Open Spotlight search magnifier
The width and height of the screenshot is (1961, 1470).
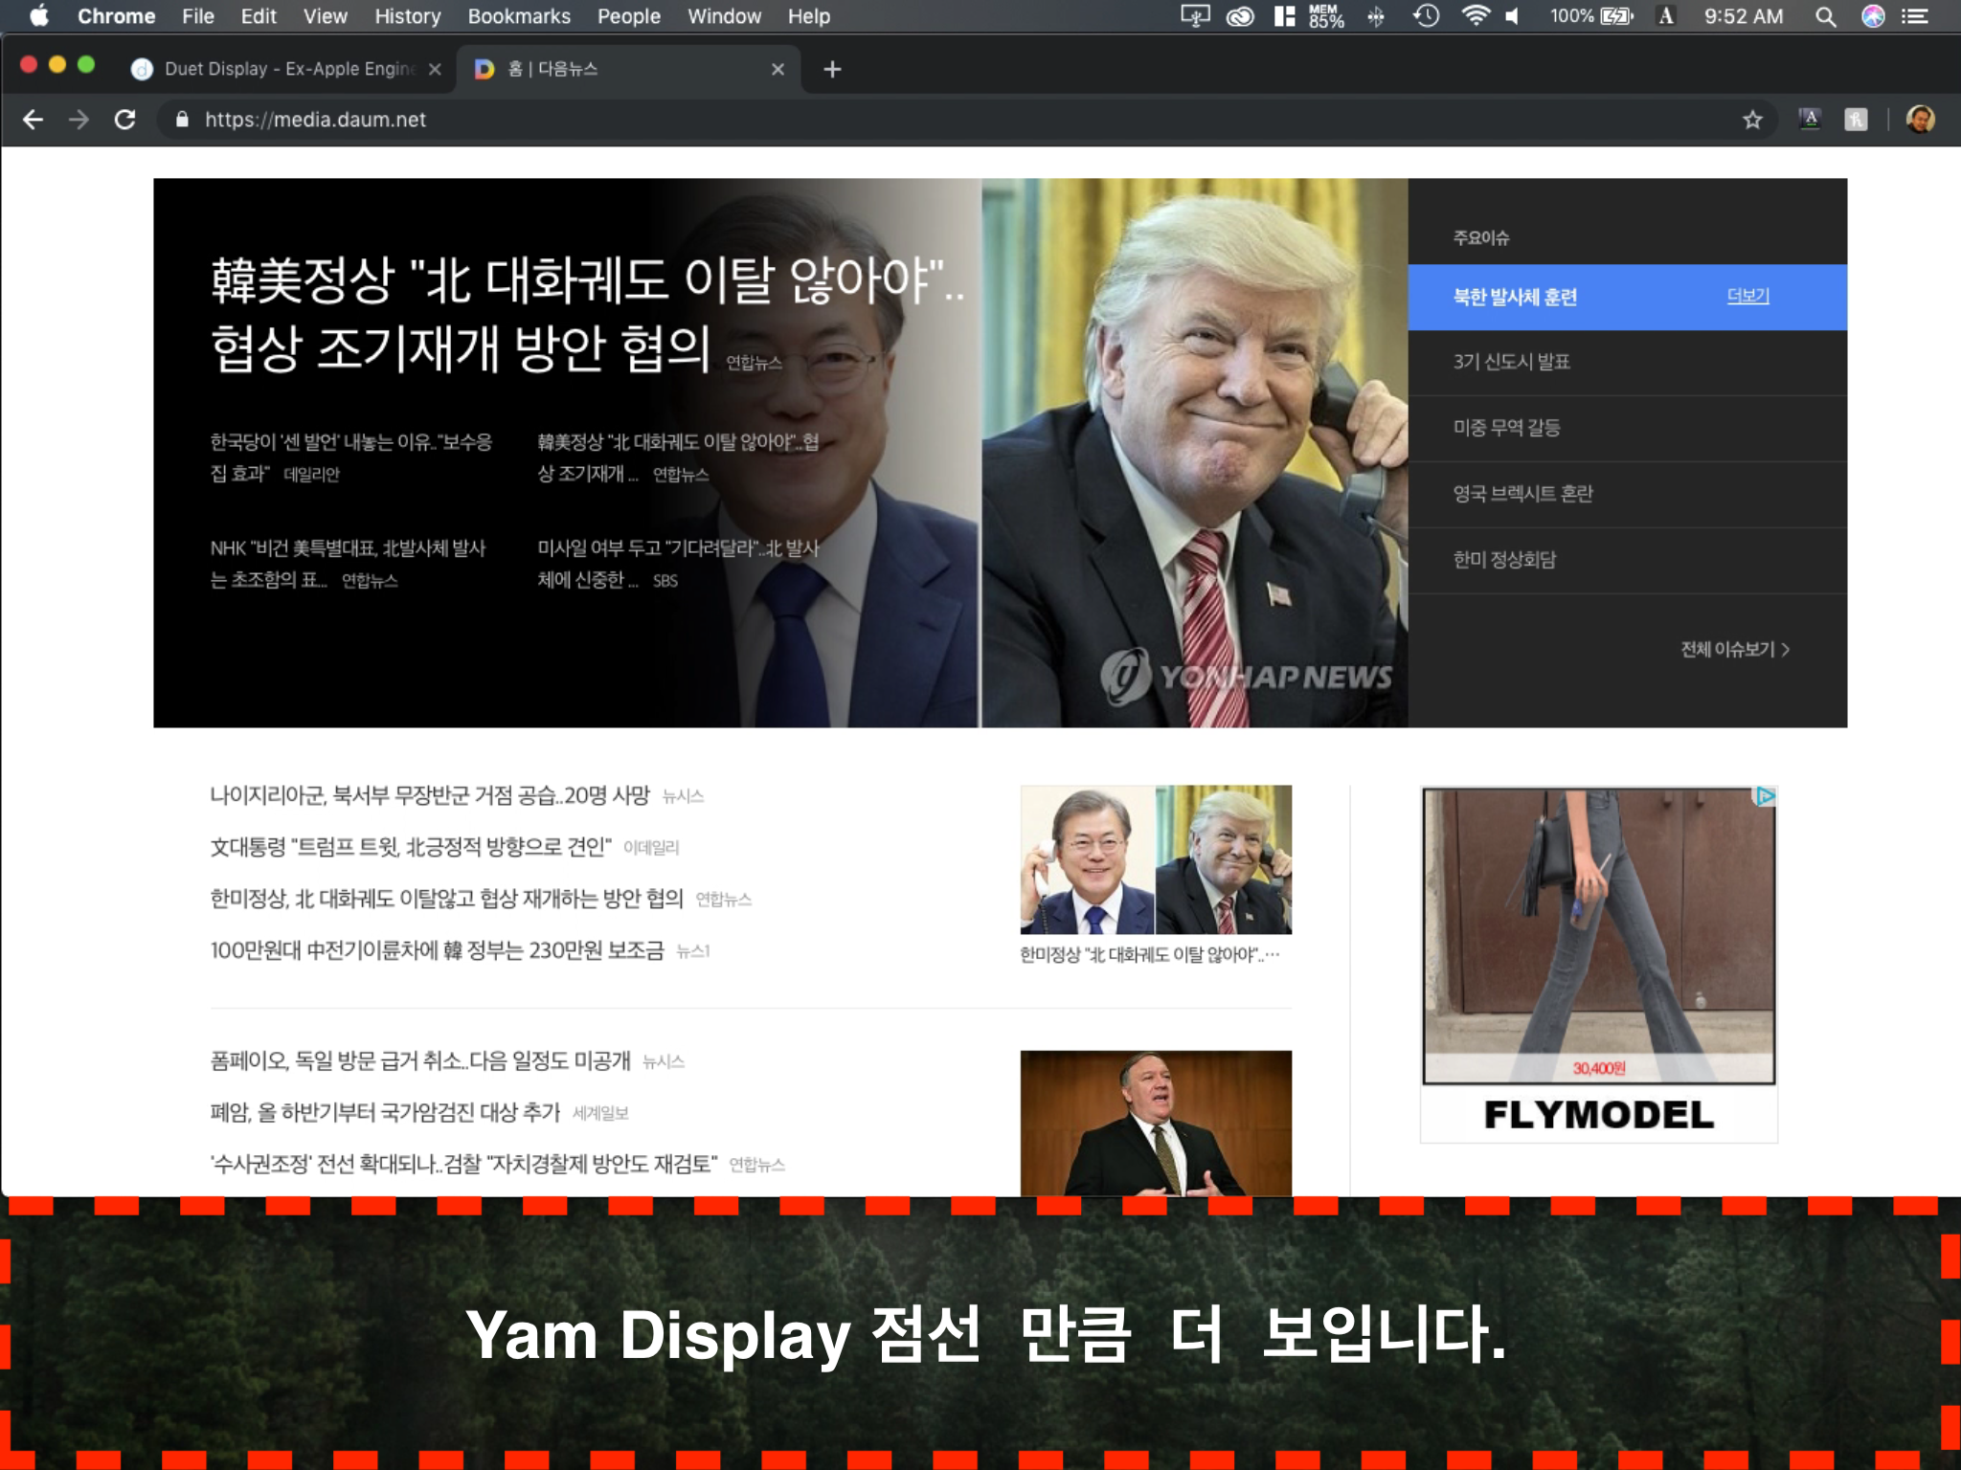point(1825,16)
